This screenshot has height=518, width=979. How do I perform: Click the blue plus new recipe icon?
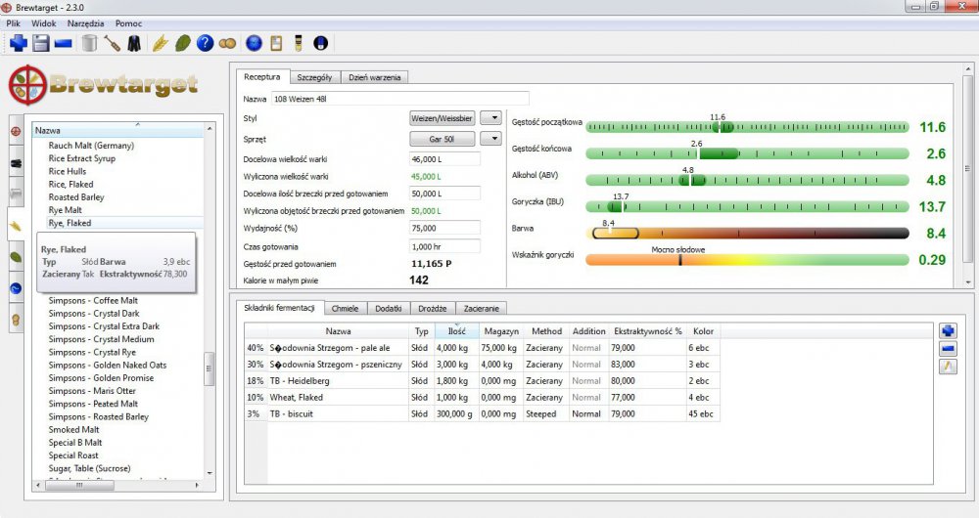(x=19, y=43)
